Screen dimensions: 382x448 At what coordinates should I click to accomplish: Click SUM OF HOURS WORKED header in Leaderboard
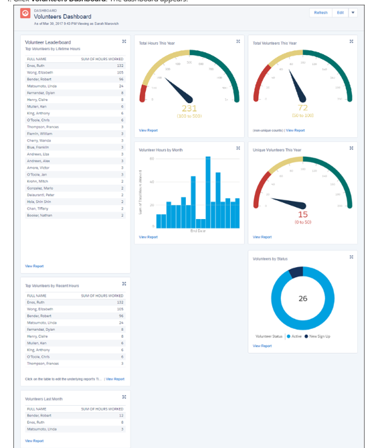(x=102, y=59)
